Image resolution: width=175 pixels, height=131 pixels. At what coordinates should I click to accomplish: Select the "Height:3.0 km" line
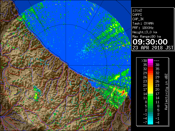145,32
